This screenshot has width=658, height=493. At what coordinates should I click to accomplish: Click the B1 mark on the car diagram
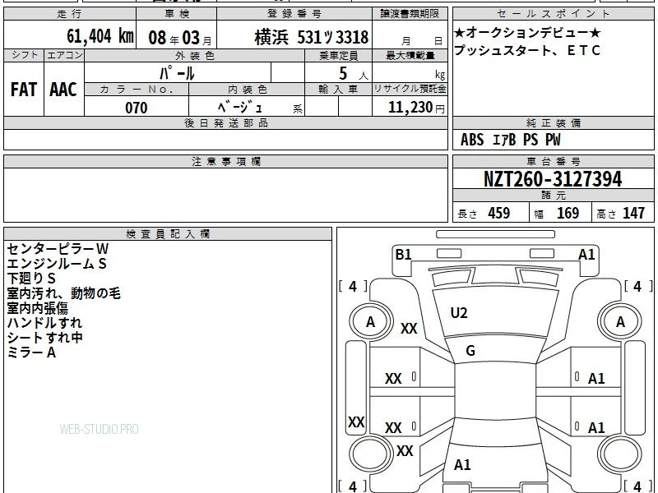point(403,255)
